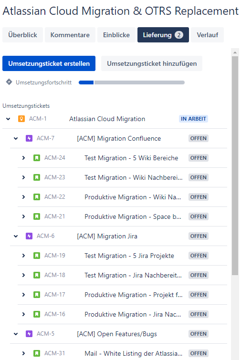Expand the ACM-23 row
Screen dimensions: 241x360
23,177
